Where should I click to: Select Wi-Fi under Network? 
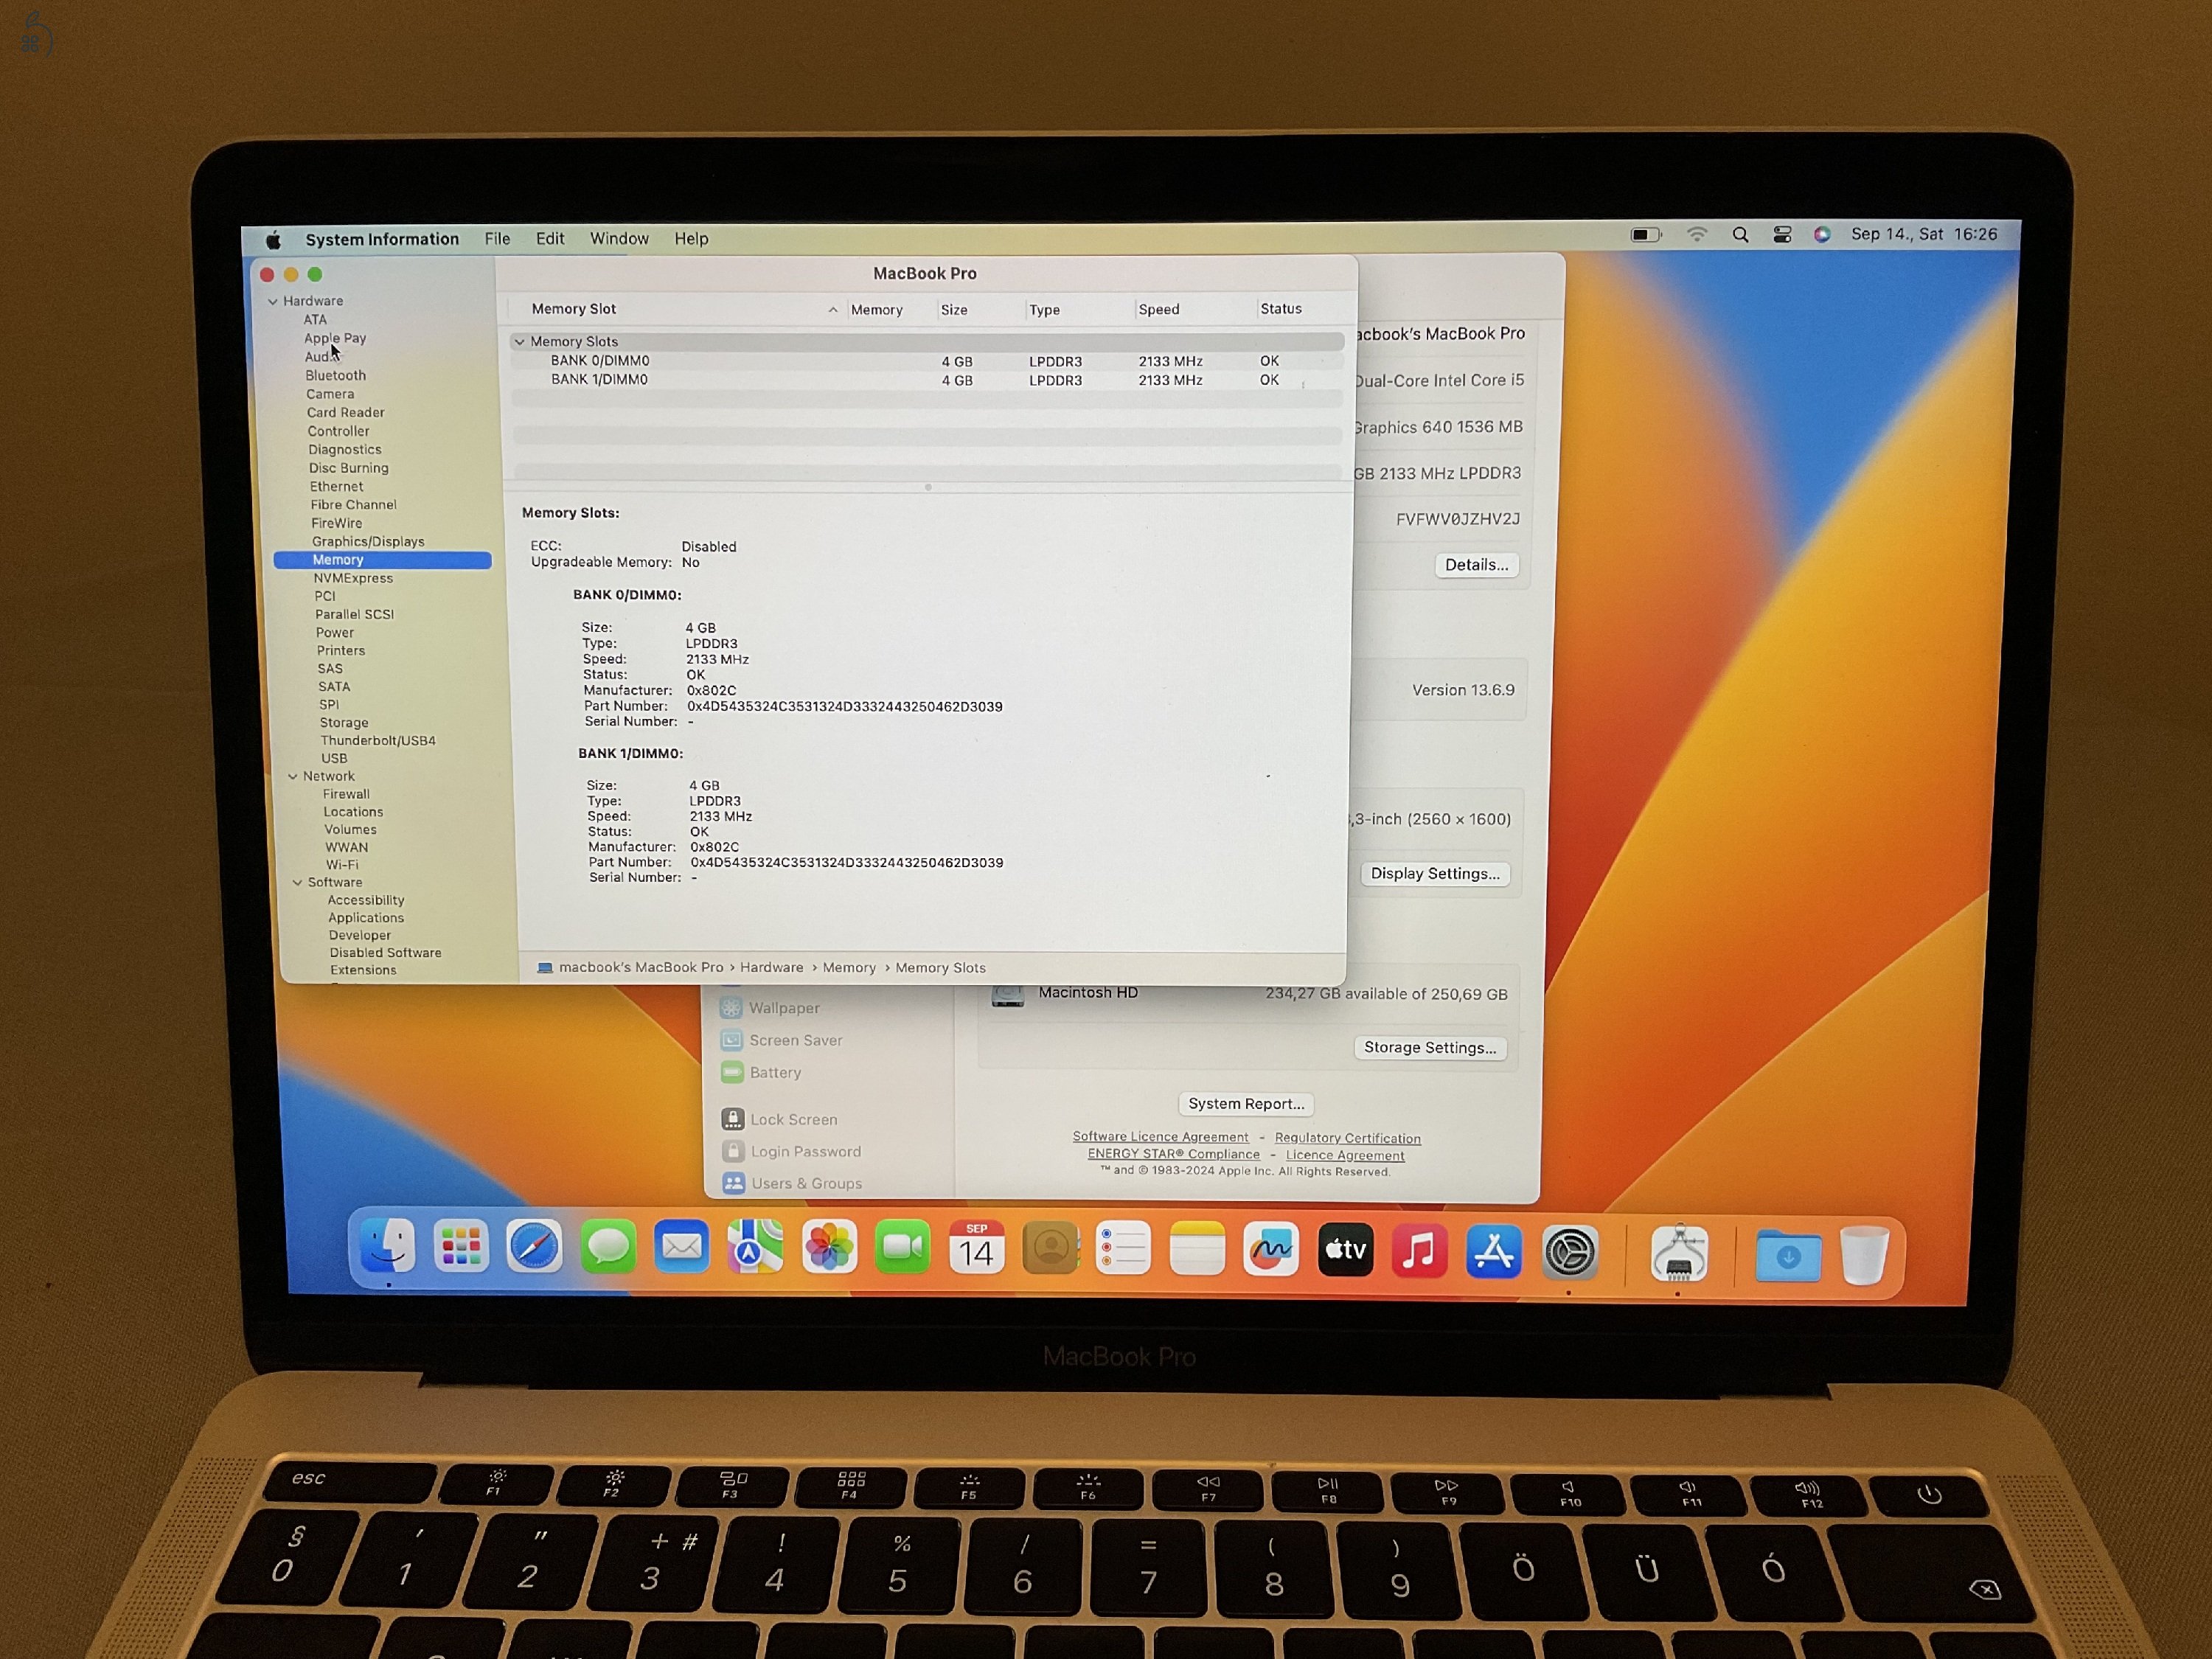pyautogui.click(x=342, y=865)
